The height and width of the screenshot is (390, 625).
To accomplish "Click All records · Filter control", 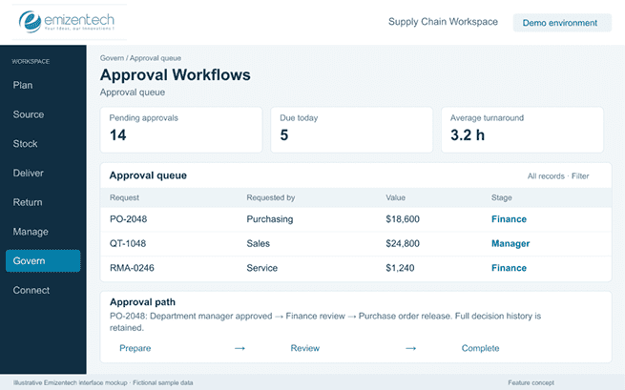I will [558, 176].
